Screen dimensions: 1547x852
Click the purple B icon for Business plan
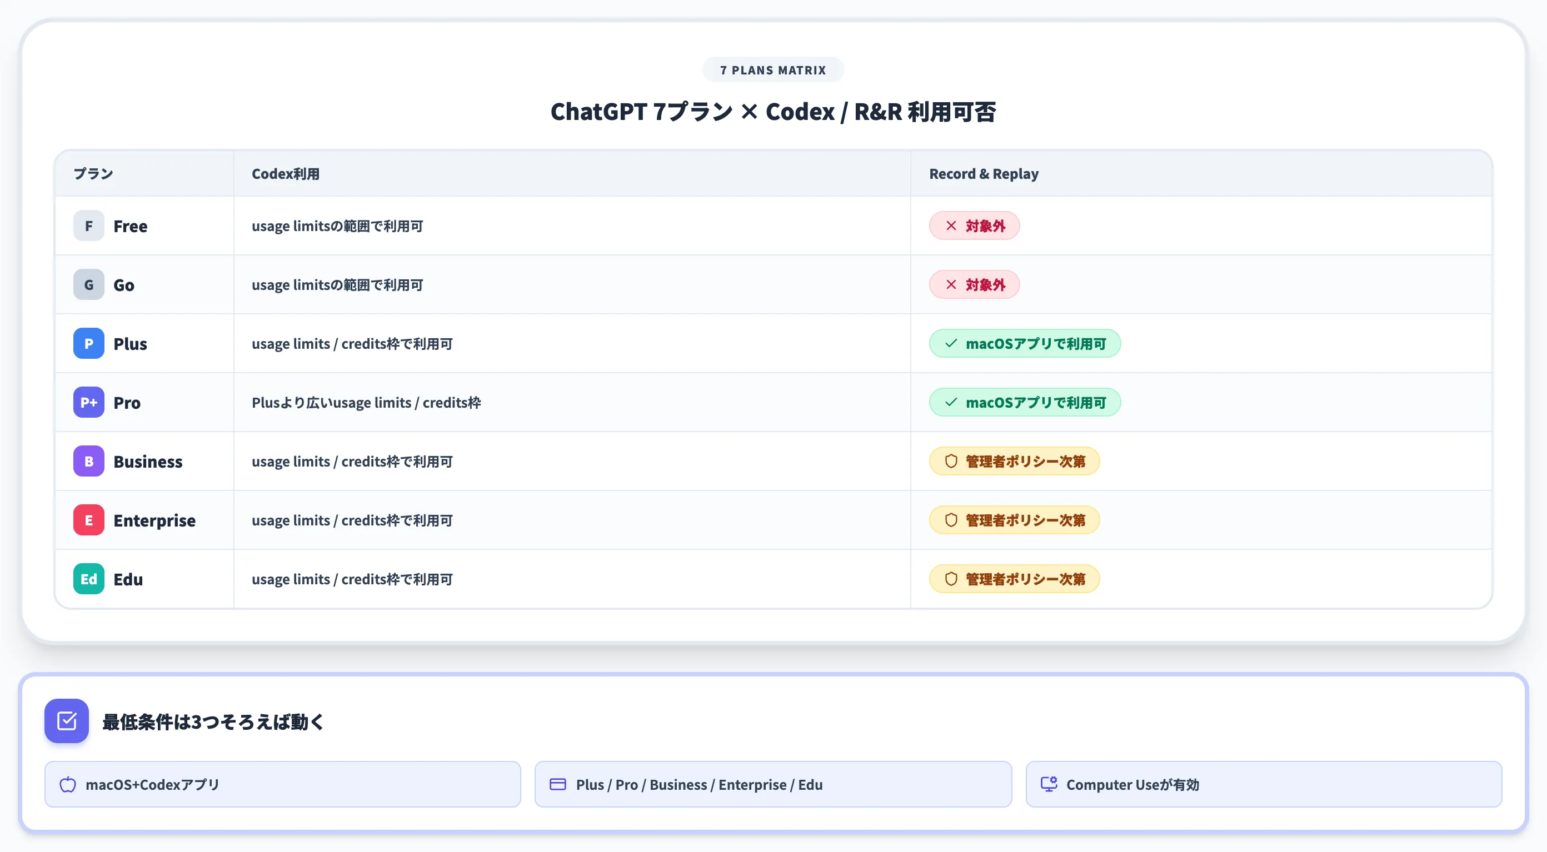pyautogui.click(x=89, y=461)
